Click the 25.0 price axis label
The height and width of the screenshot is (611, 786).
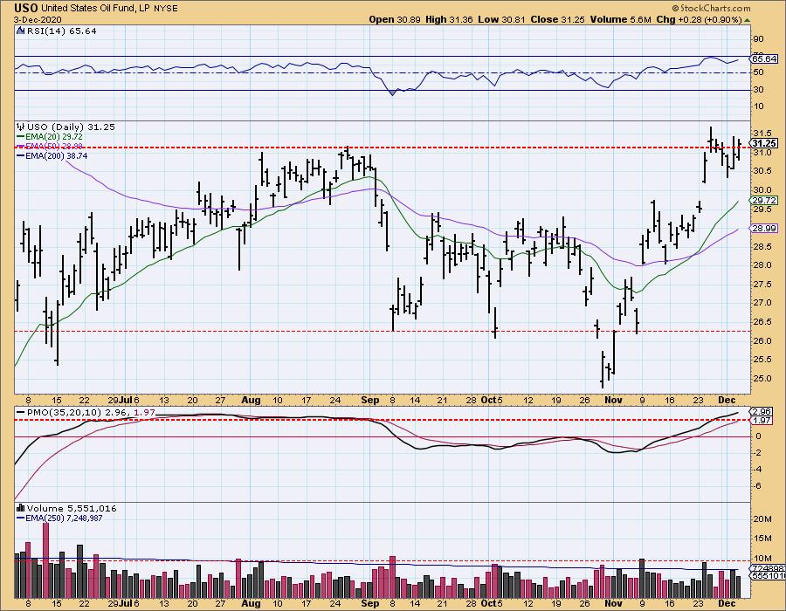point(762,379)
